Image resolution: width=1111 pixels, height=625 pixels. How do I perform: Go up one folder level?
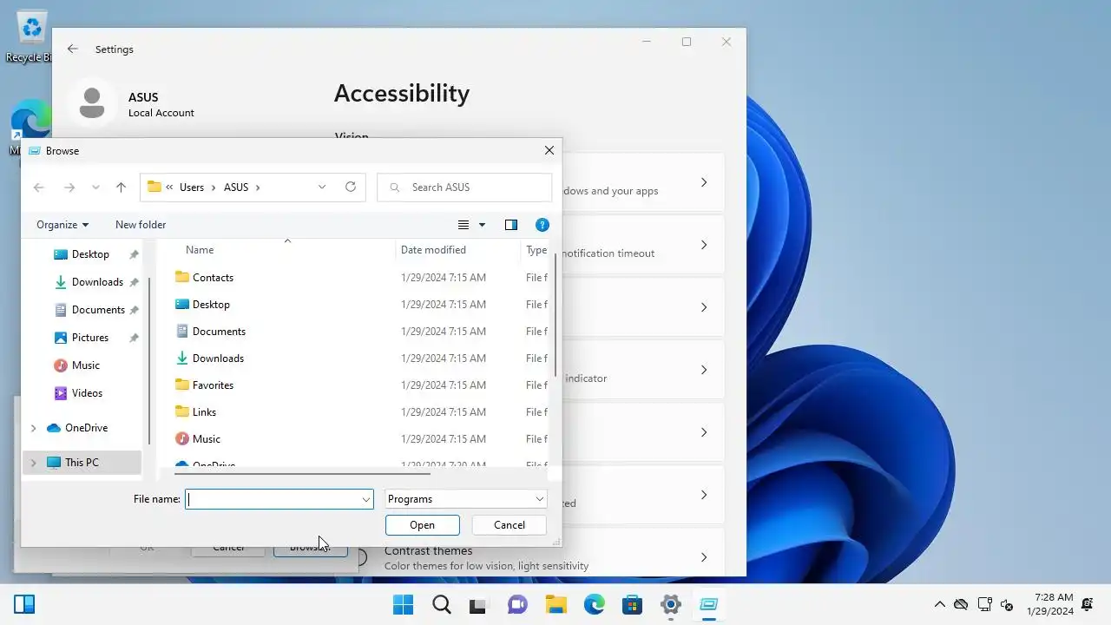point(121,187)
